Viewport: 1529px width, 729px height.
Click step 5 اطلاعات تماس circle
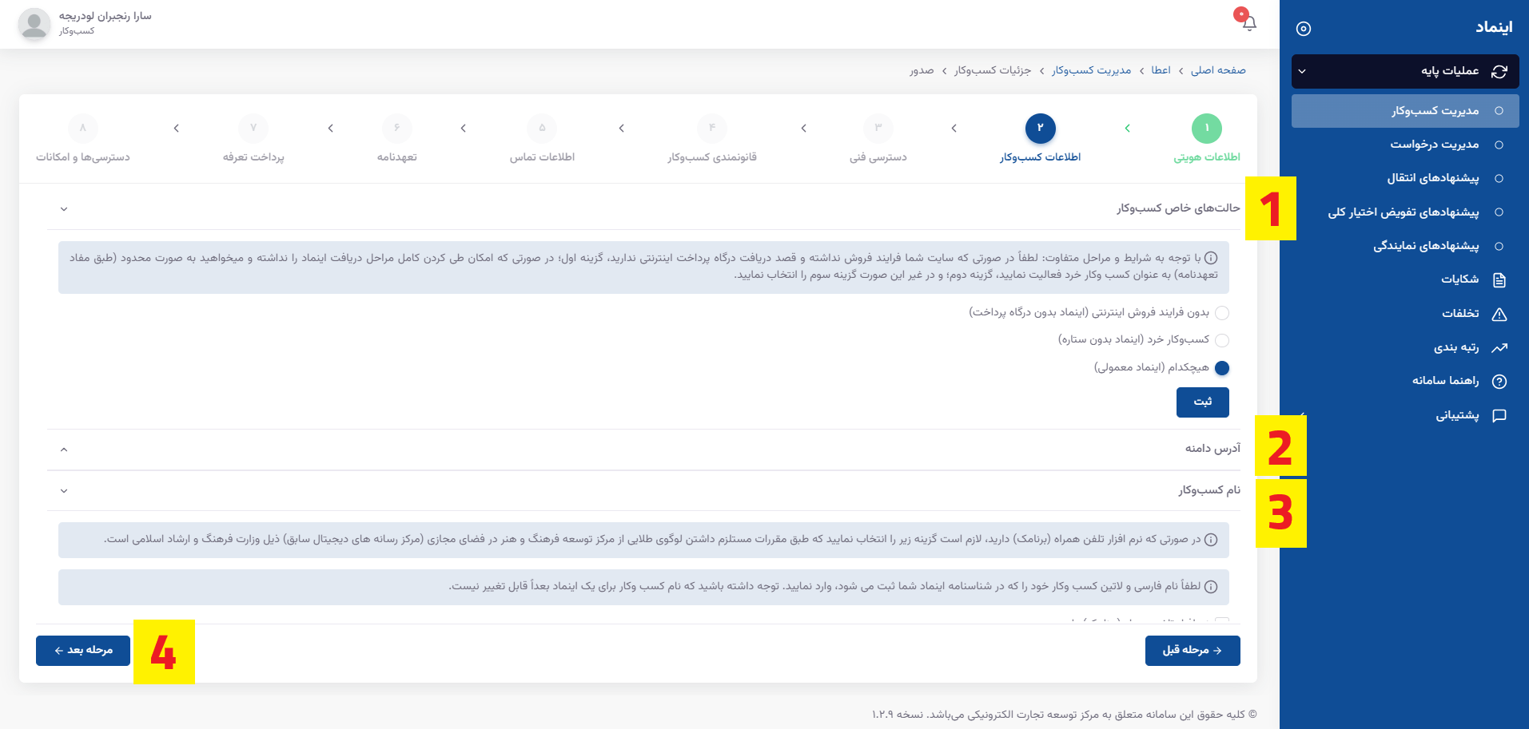[542, 128]
